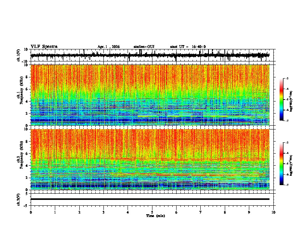This screenshot has width=308, height=238.
Task: Click time axis tick label "8"
Action: pos(225,212)
